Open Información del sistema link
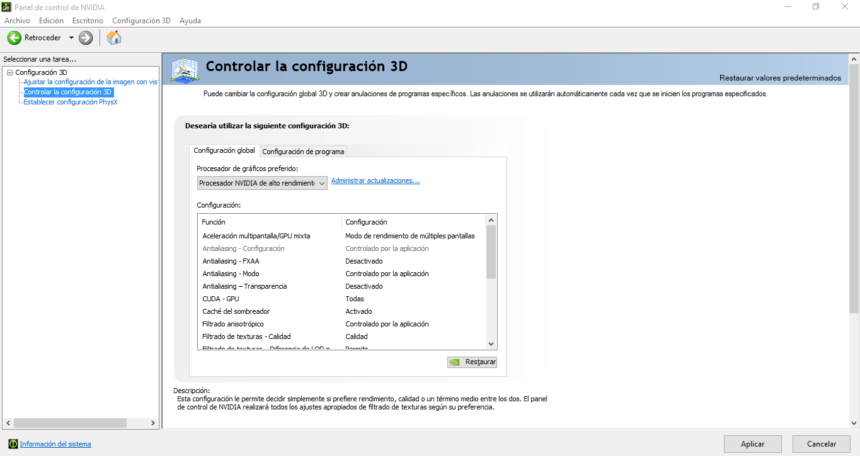The height and width of the screenshot is (456, 860). pyautogui.click(x=55, y=444)
